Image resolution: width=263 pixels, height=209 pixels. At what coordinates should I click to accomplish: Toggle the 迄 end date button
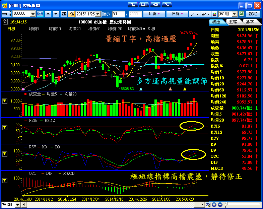point(71,14)
